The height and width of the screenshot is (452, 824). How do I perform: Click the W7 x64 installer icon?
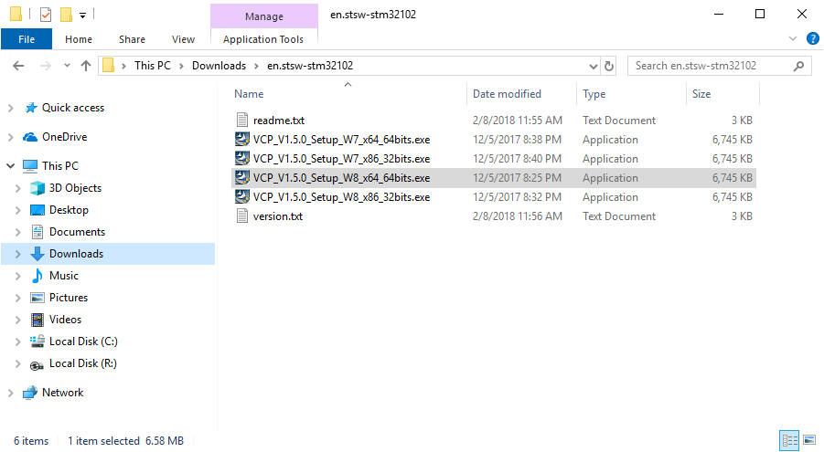pyautogui.click(x=241, y=139)
